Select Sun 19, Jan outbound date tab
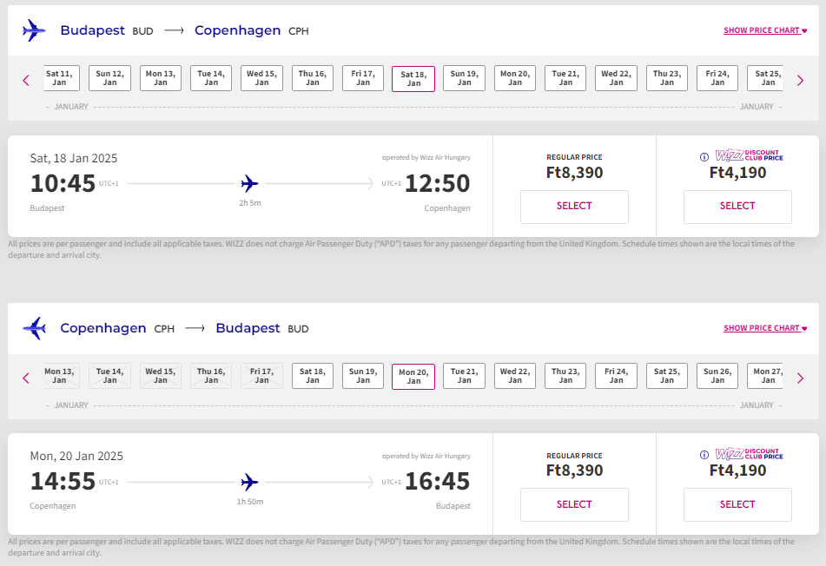This screenshot has height=566, width=826. click(x=464, y=78)
